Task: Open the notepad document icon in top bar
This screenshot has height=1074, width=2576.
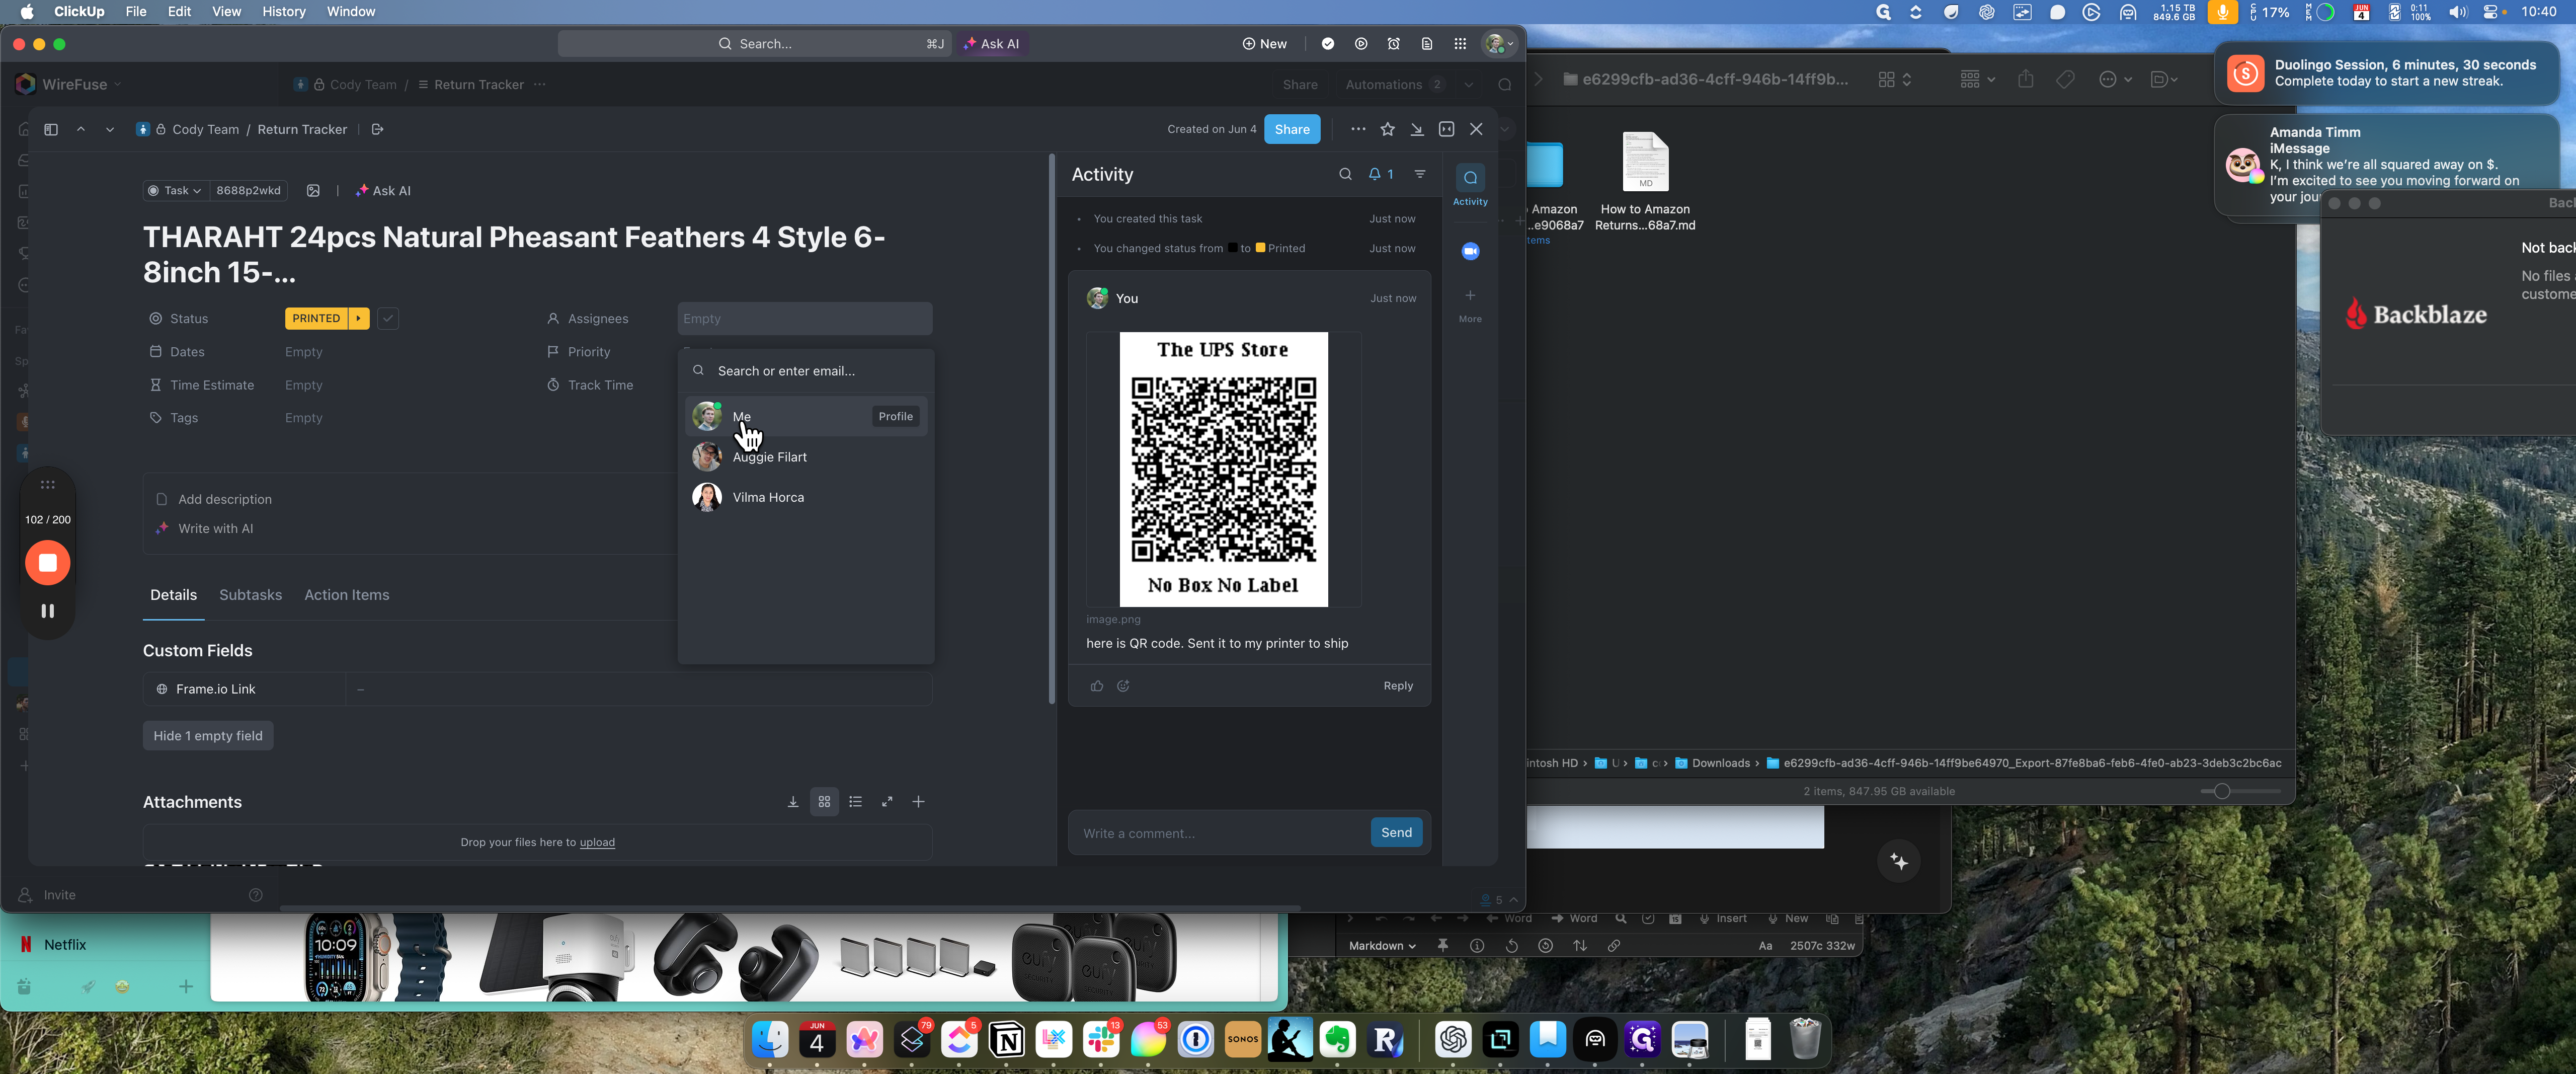Action: tap(1427, 44)
